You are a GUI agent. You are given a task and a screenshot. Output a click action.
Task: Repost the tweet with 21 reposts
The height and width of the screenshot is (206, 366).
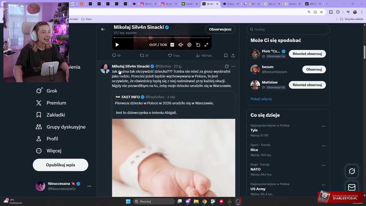pos(144,56)
